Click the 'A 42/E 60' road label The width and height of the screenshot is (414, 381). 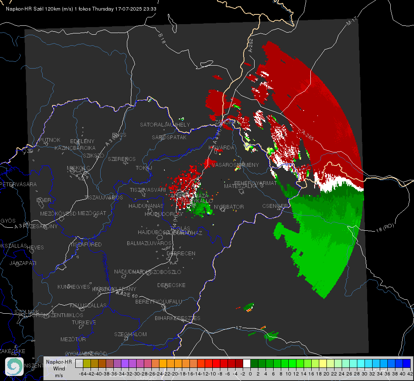click(x=127, y=294)
